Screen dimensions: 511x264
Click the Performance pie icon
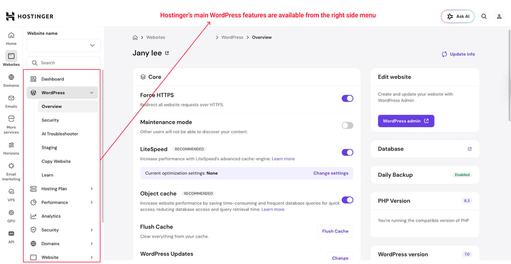pos(33,203)
